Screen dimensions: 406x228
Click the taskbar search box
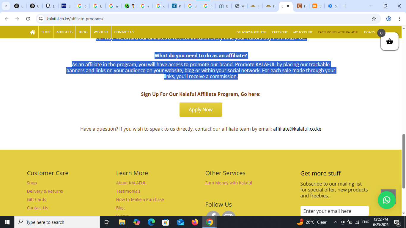tap(57, 222)
